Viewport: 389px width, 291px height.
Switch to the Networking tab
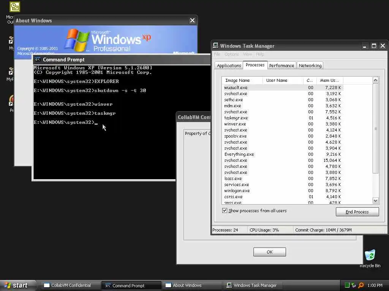[x=310, y=66]
